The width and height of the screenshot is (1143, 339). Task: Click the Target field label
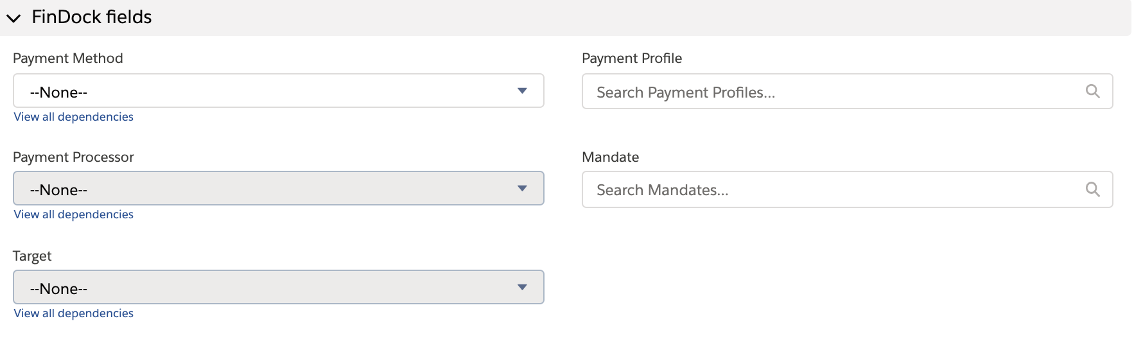pos(32,256)
